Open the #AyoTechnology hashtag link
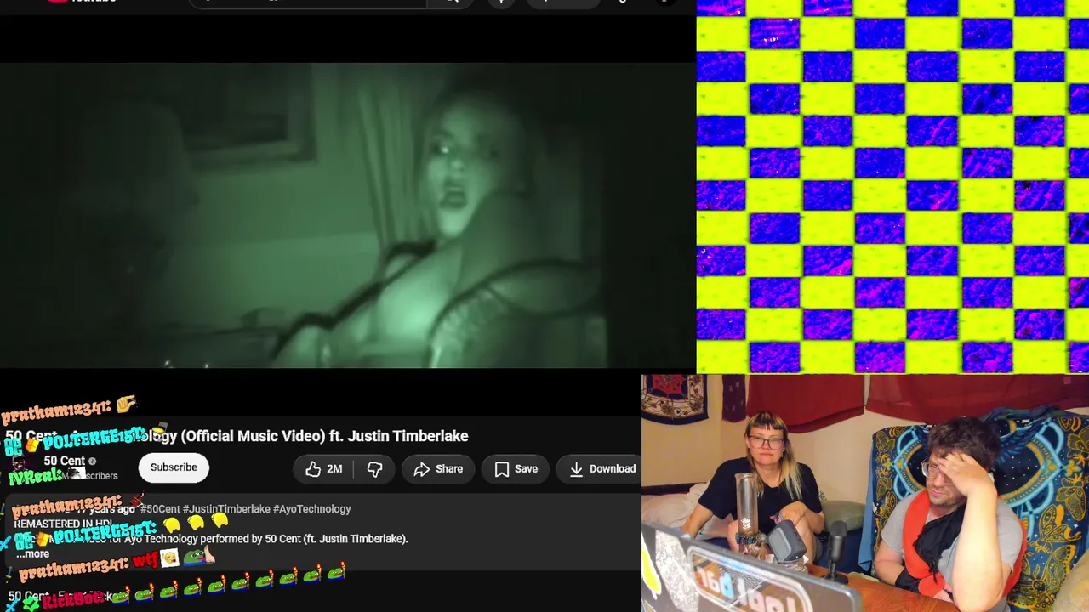 pos(312,509)
